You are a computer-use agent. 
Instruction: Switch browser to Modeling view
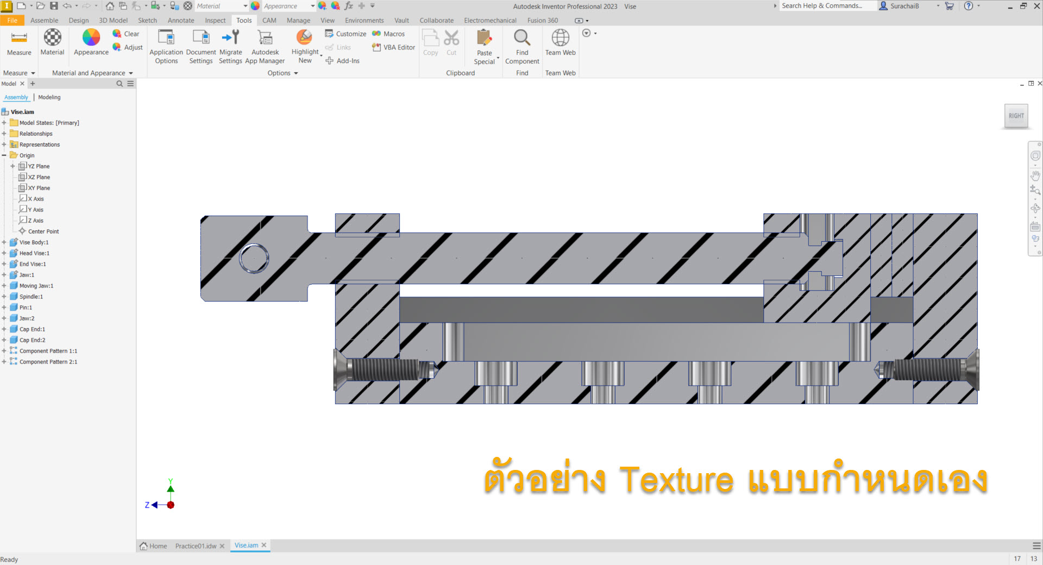click(49, 97)
